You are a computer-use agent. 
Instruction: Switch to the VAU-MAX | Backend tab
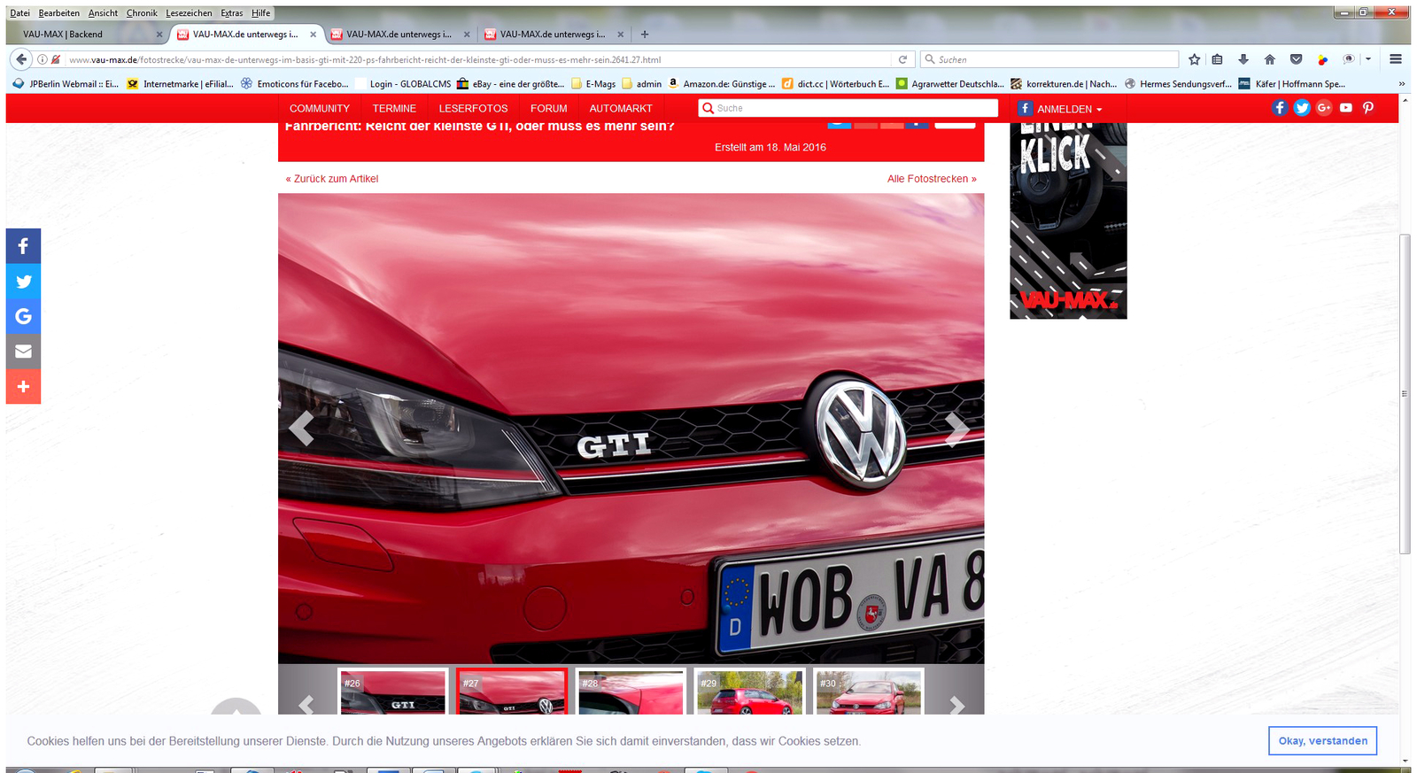pos(86,35)
